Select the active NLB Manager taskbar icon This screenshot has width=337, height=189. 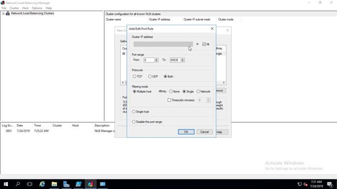[91, 184]
